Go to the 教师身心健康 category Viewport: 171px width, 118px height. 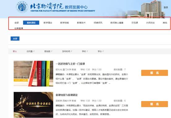(117, 23)
